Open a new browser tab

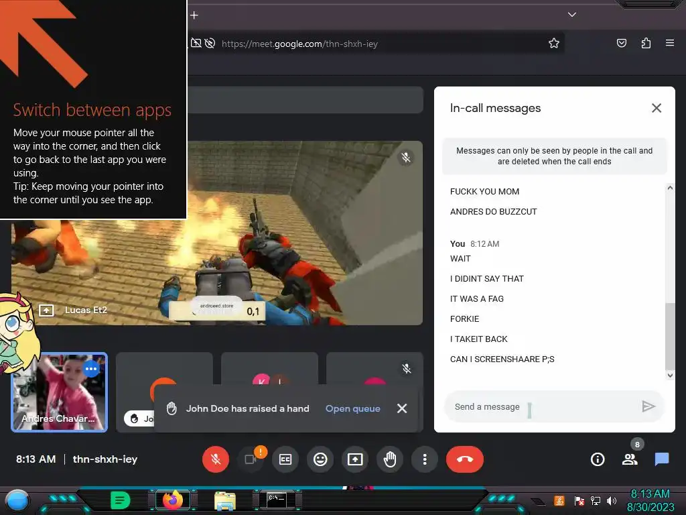click(194, 15)
